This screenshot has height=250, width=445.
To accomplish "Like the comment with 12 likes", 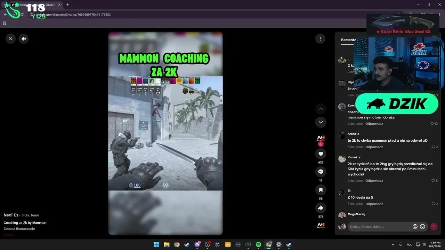I will (432, 124).
